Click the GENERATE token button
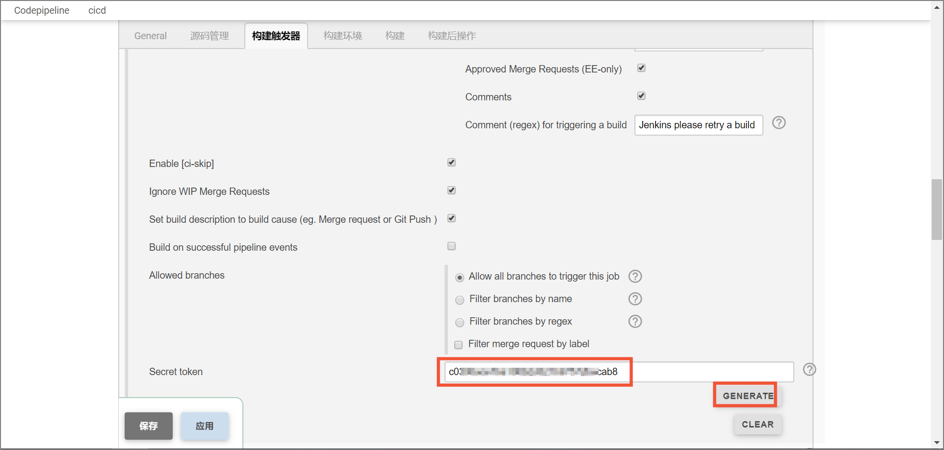This screenshot has height=450, width=944. [x=748, y=396]
